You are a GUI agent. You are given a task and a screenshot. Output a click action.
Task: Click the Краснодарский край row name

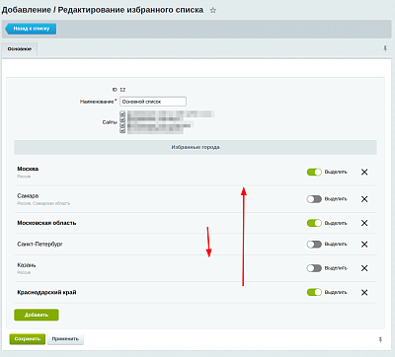46,292
